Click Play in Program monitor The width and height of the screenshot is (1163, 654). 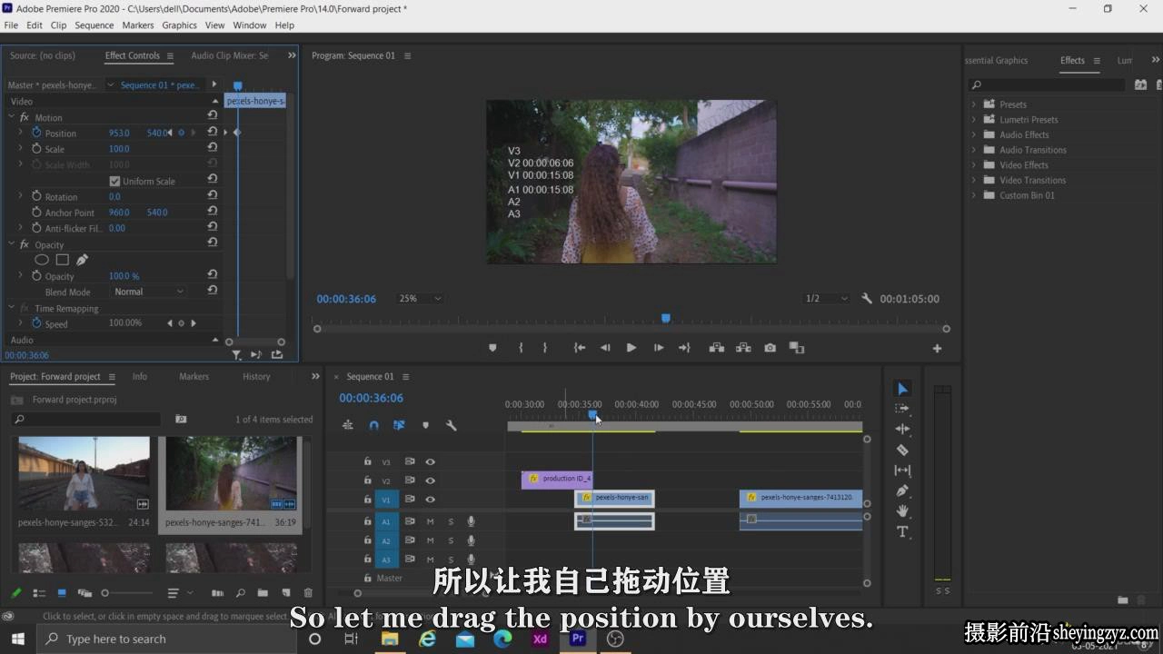(x=631, y=348)
